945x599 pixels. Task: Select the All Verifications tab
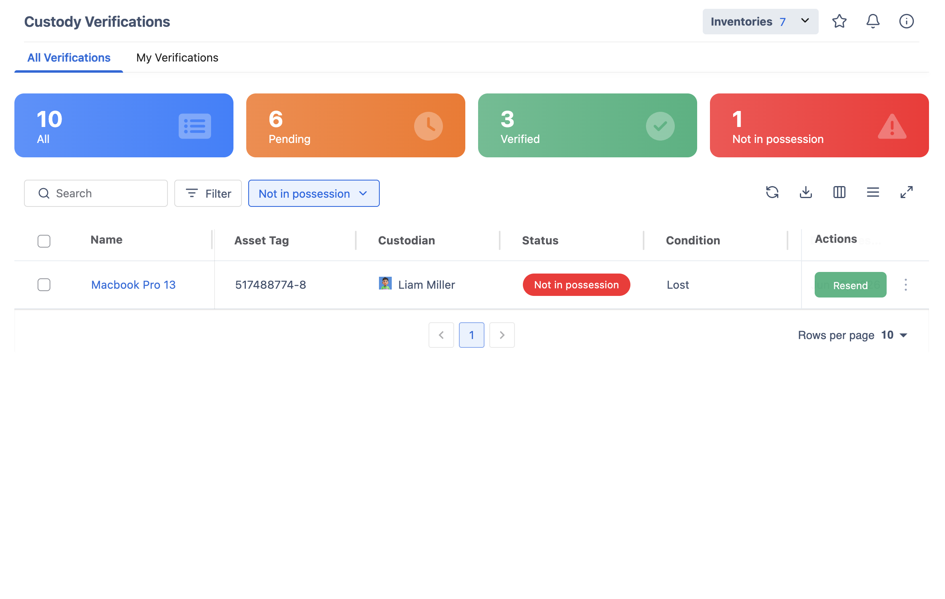pos(69,58)
